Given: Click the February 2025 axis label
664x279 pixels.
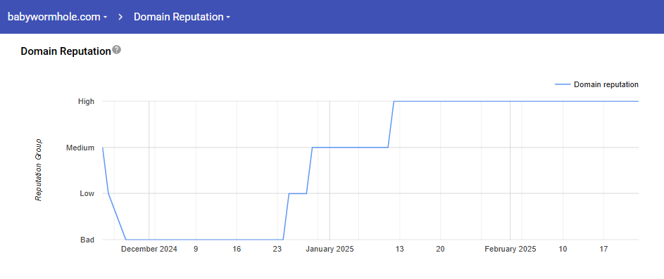Looking at the screenshot, I should 510,249.
